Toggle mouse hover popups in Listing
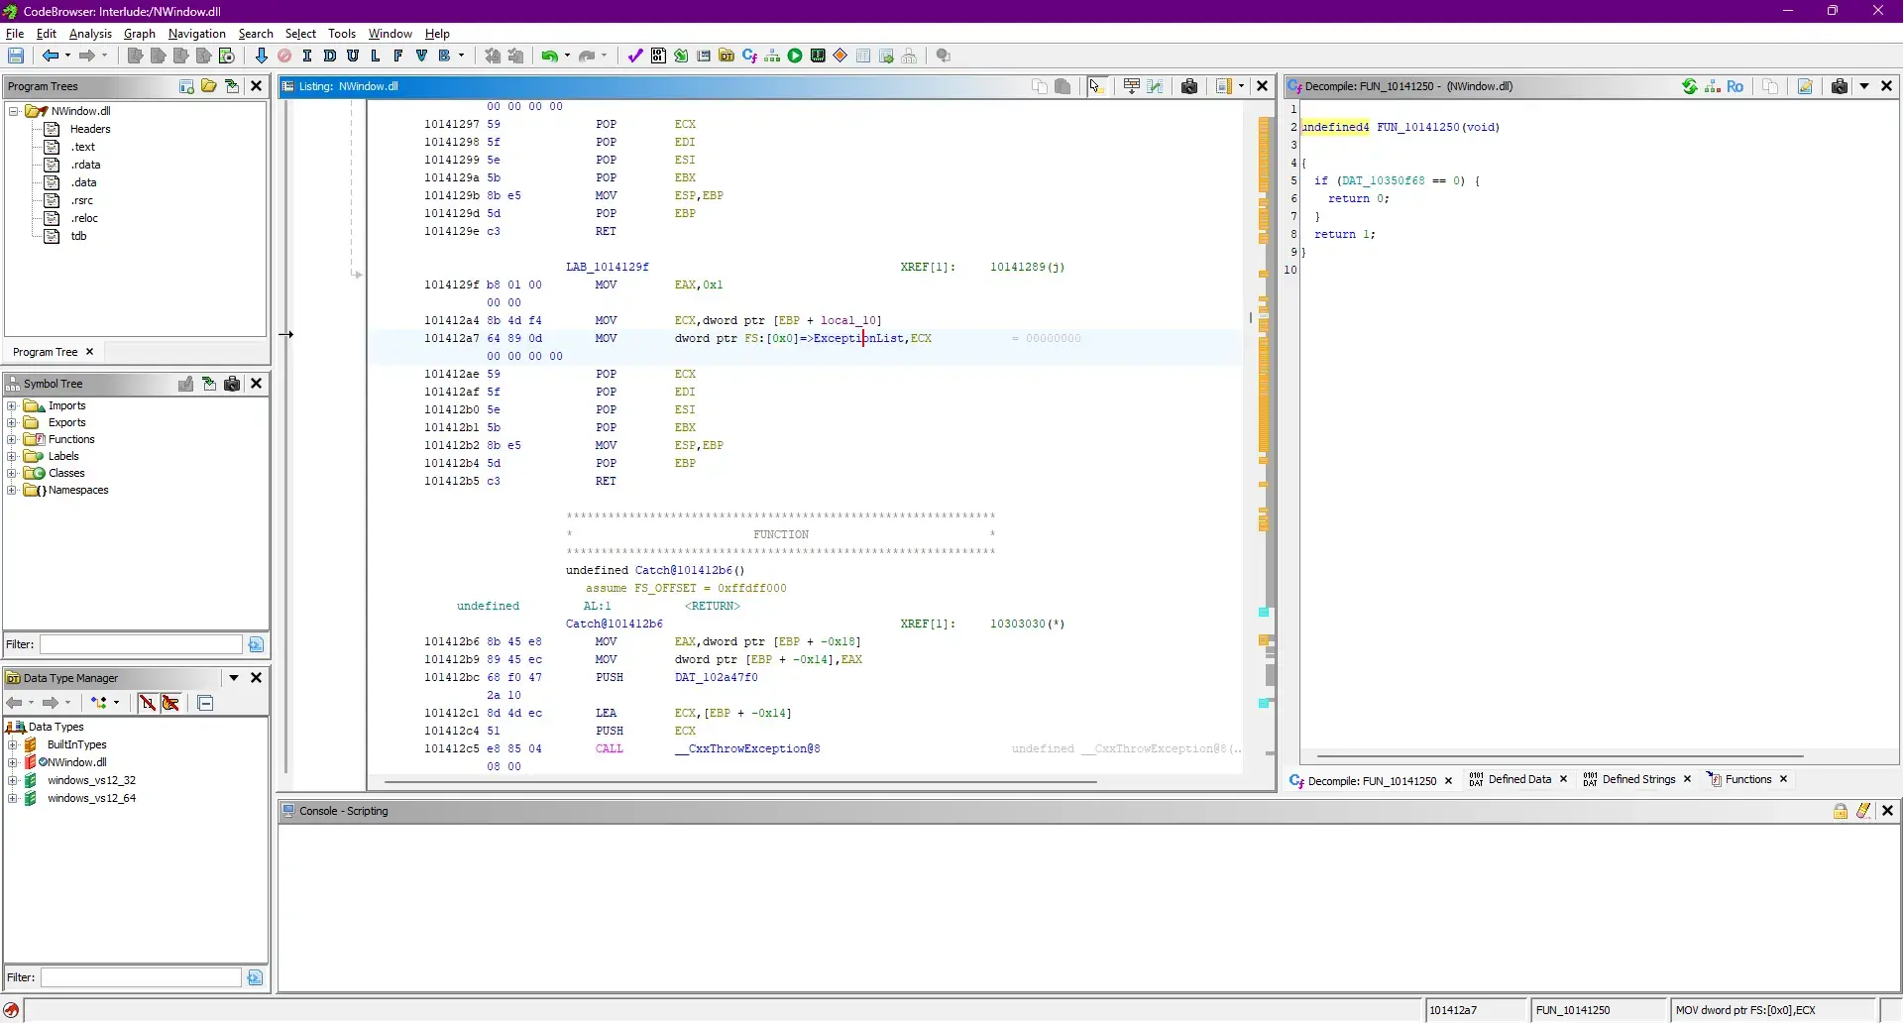This screenshot has height=1023, width=1903. [x=1096, y=86]
